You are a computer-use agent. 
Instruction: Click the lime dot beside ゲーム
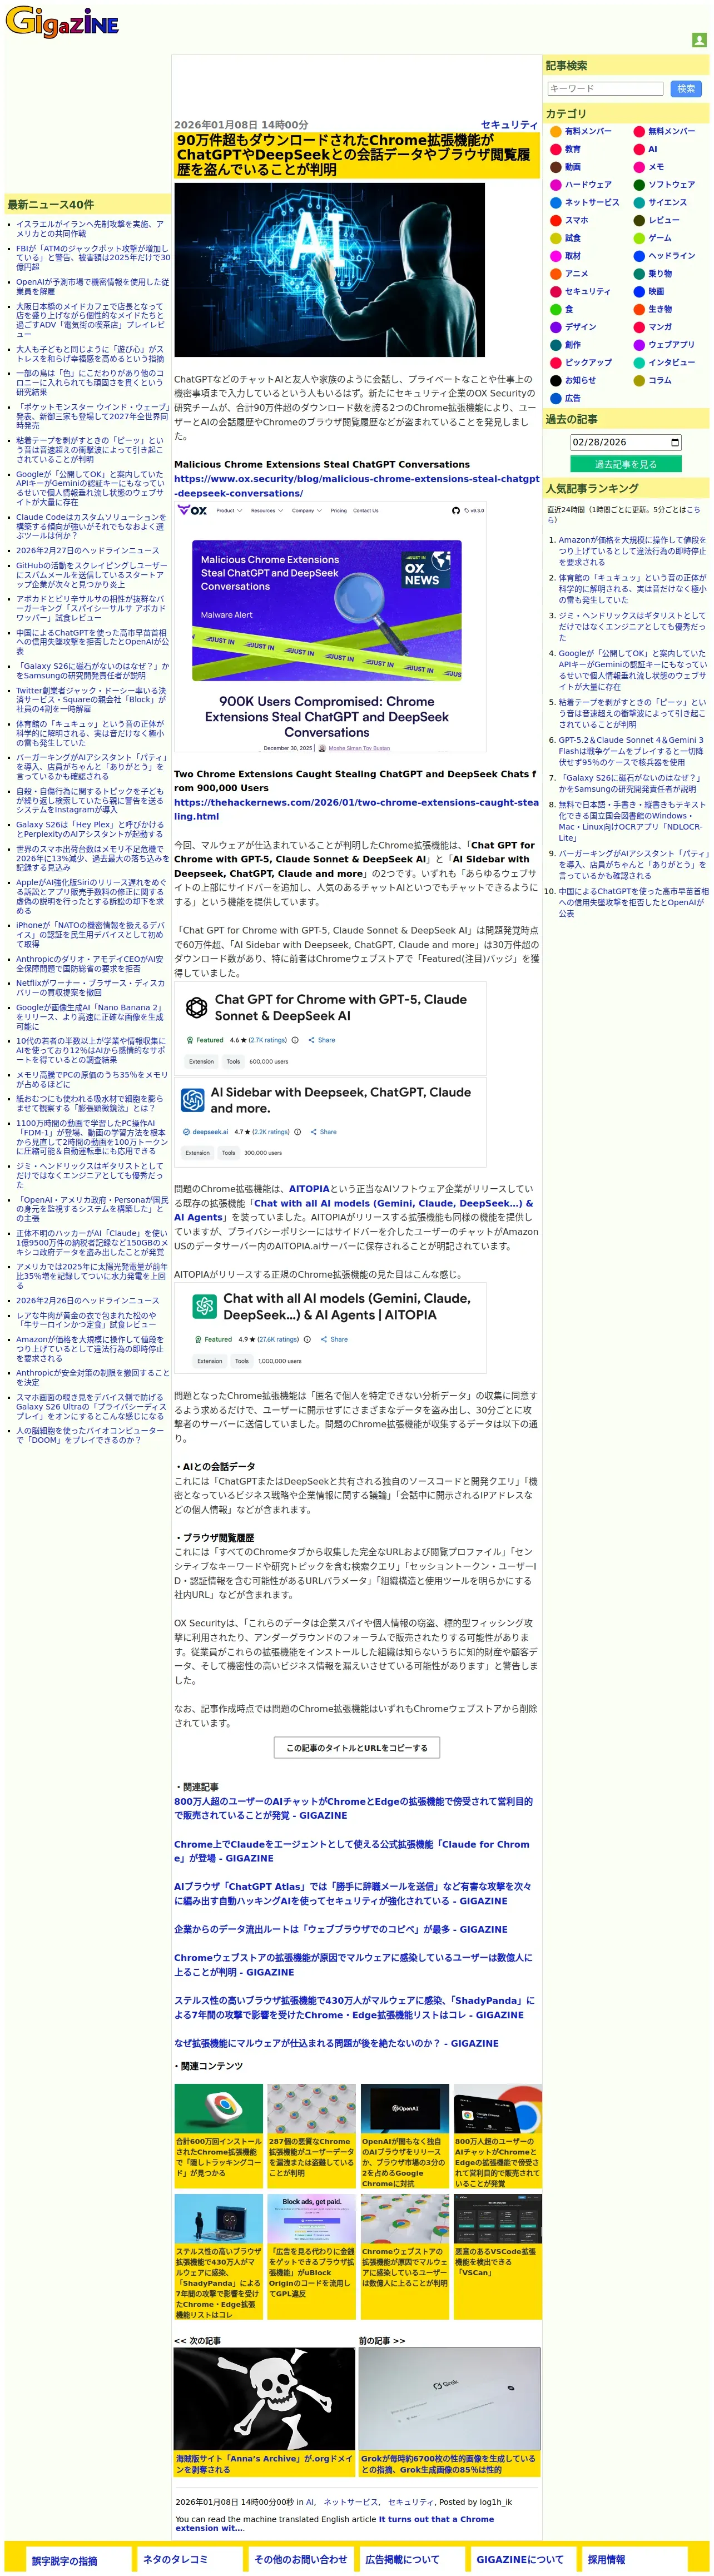(639, 238)
